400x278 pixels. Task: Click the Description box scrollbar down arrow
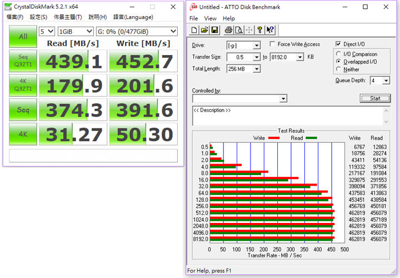pos(386,122)
